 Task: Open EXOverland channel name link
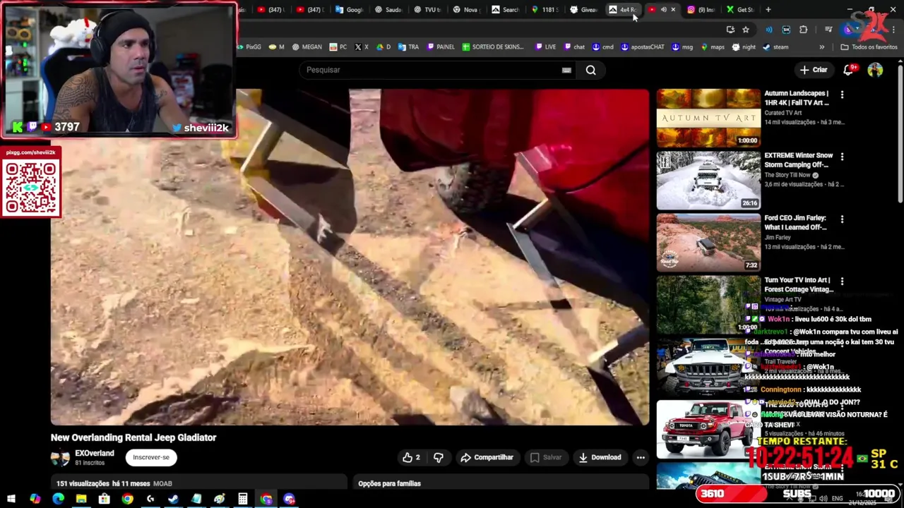(95, 453)
